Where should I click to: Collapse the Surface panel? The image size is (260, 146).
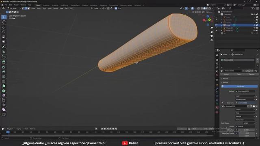[x=225, y=82]
